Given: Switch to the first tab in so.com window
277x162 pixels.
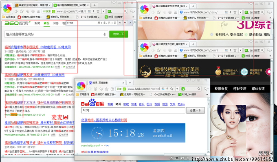Looking at the screenshot, I should [33, 5].
